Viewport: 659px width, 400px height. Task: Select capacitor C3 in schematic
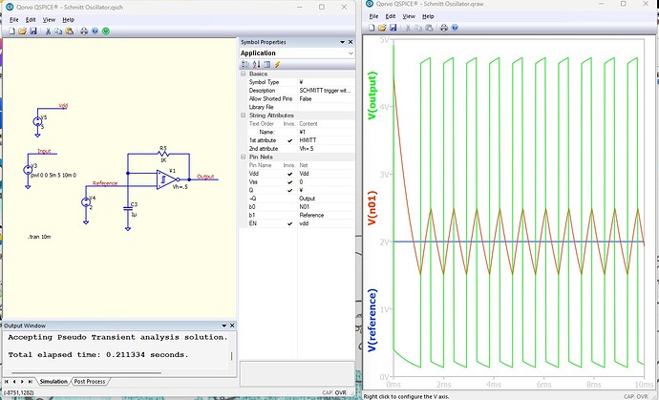click(129, 208)
